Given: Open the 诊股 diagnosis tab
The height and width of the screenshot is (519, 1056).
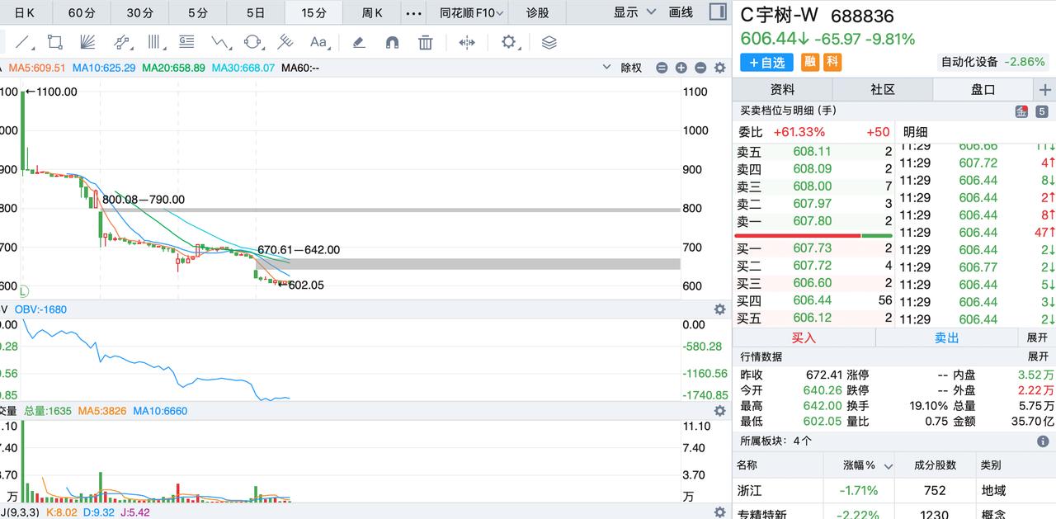Looking at the screenshot, I should pyautogui.click(x=538, y=12).
